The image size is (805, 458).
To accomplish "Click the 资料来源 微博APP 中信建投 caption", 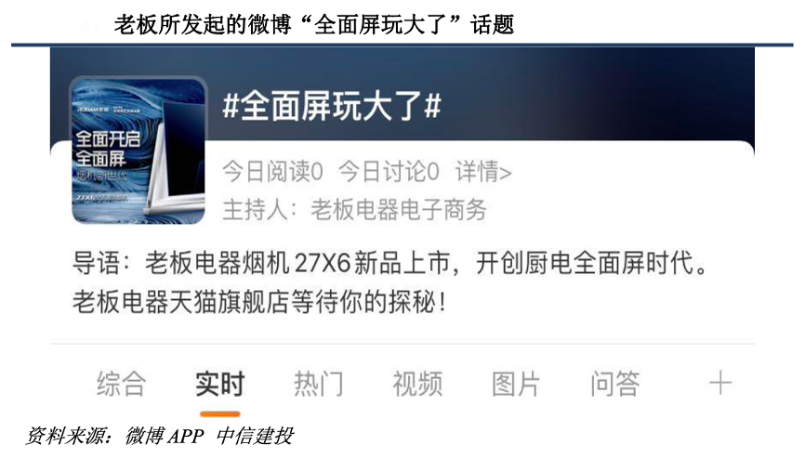I will coord(160,436).
